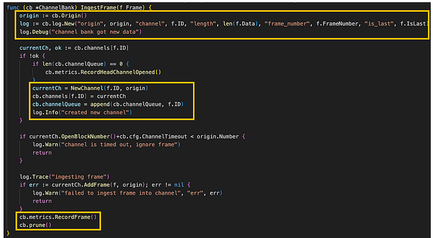Image resolution: width=433 pixels, height=238 pixels.
Task: Click the cb.Origin() call on first line
Action: 69,15
